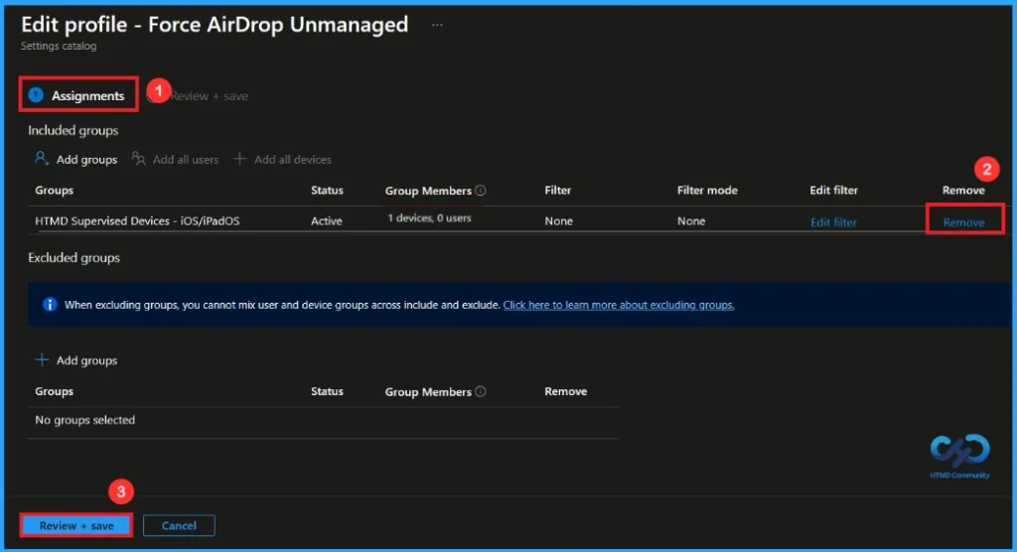The image size is (1017, 552).
Task: Click info icon beside excluded Group Members
Action: [x=481, y=391]
